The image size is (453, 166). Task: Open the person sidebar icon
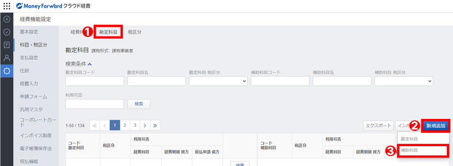(x=7, y=58)
